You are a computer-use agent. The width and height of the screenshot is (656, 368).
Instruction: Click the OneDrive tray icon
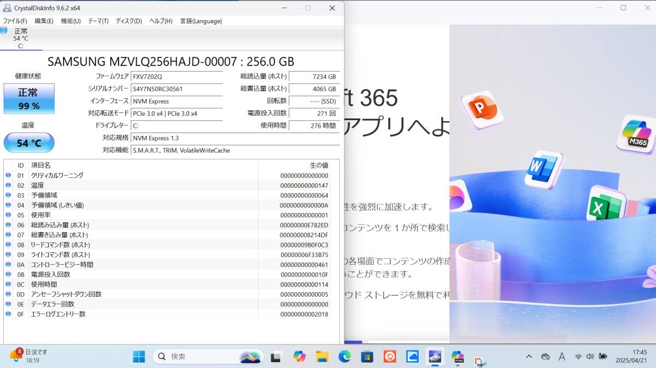point(545,357)
